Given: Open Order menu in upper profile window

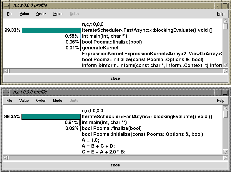Looking at the screenshot, I should pyautogui.click(x=41, y=14).
